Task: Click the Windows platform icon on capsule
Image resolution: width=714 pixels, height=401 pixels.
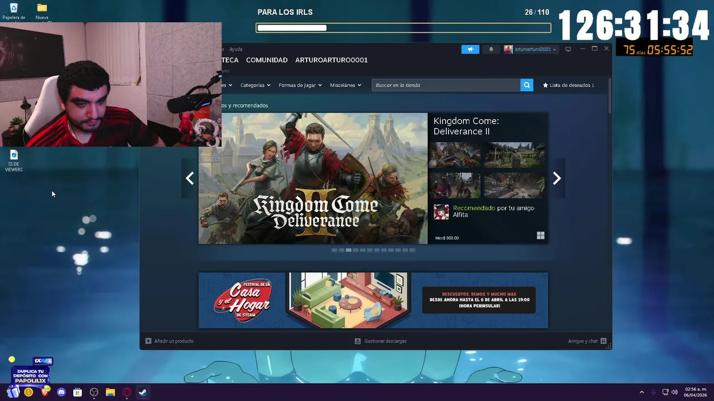Action: pos(541,236)
